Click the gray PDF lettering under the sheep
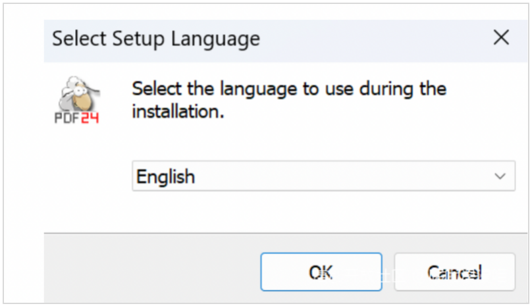The height and width of the screenshot is (308, 532). point(67,118)
